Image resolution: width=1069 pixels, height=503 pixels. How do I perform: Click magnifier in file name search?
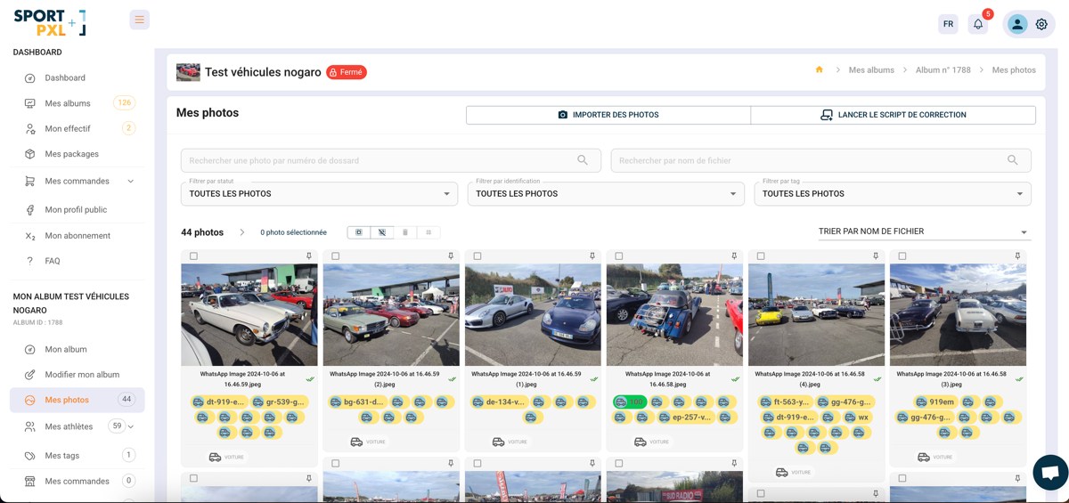point(1013,160)
